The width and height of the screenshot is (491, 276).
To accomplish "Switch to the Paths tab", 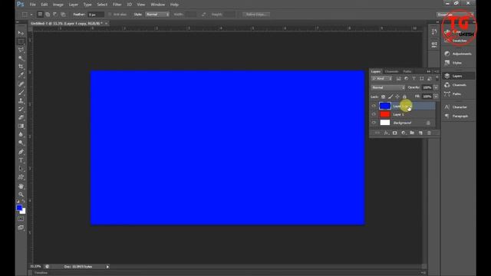I will [407, 71].
